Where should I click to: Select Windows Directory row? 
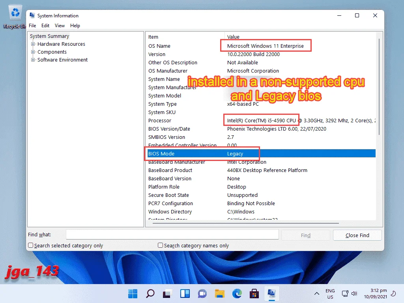261,211
